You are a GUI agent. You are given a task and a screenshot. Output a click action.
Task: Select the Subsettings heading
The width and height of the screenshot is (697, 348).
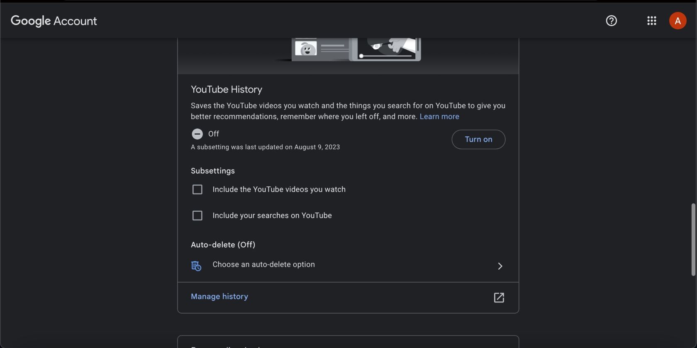point(212,171)
